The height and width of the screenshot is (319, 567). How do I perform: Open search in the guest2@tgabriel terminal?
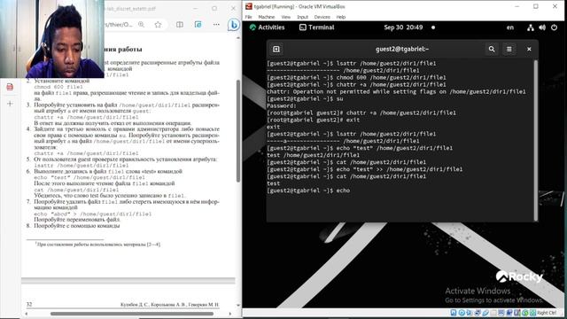click(492, 49)
